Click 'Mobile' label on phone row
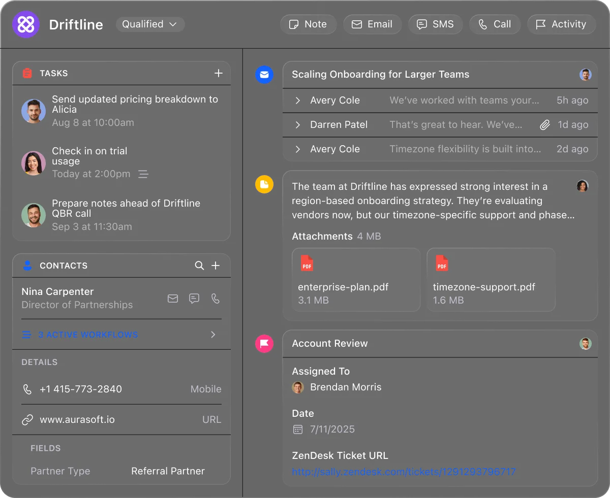Image resolution: width=610 pixels, height=498 pixels. tap(206, 389)
